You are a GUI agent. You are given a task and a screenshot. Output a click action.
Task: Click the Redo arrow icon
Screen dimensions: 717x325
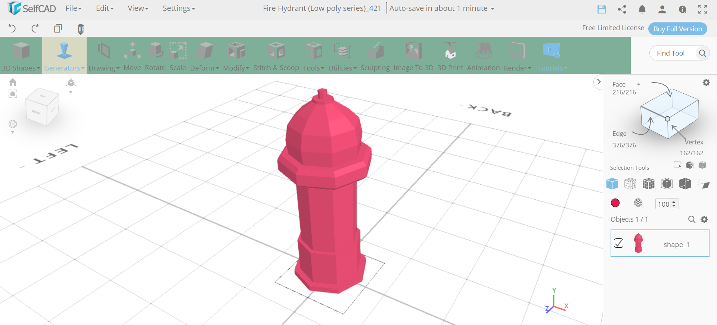(35, 28)
